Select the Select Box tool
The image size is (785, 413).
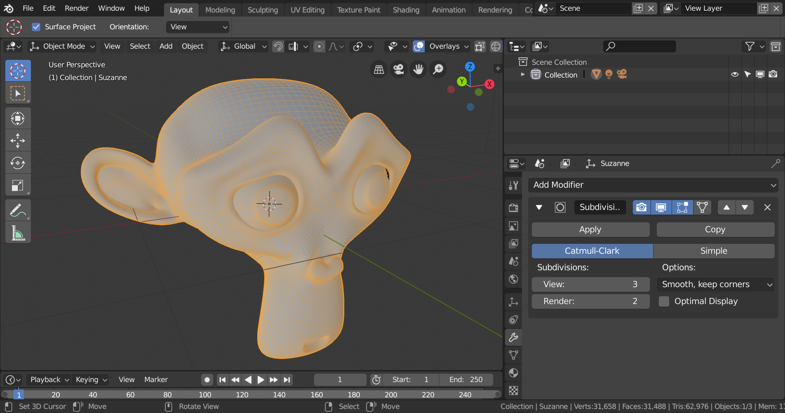[18, 93]
